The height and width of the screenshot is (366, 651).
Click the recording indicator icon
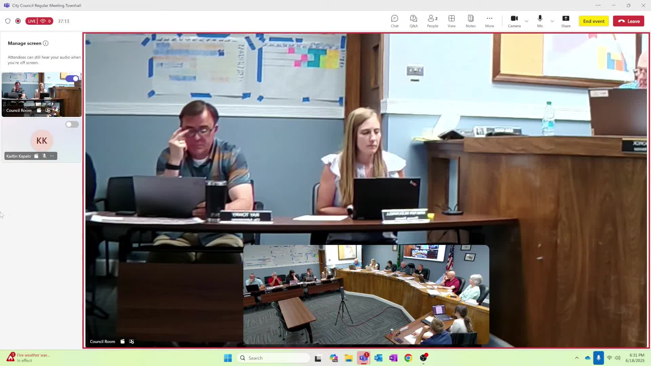coord(18,21)
